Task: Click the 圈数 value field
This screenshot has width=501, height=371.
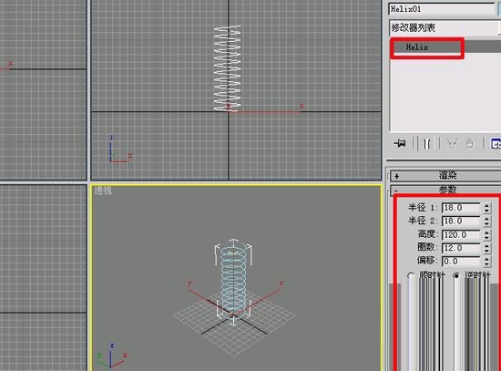Action: [461, 248]
